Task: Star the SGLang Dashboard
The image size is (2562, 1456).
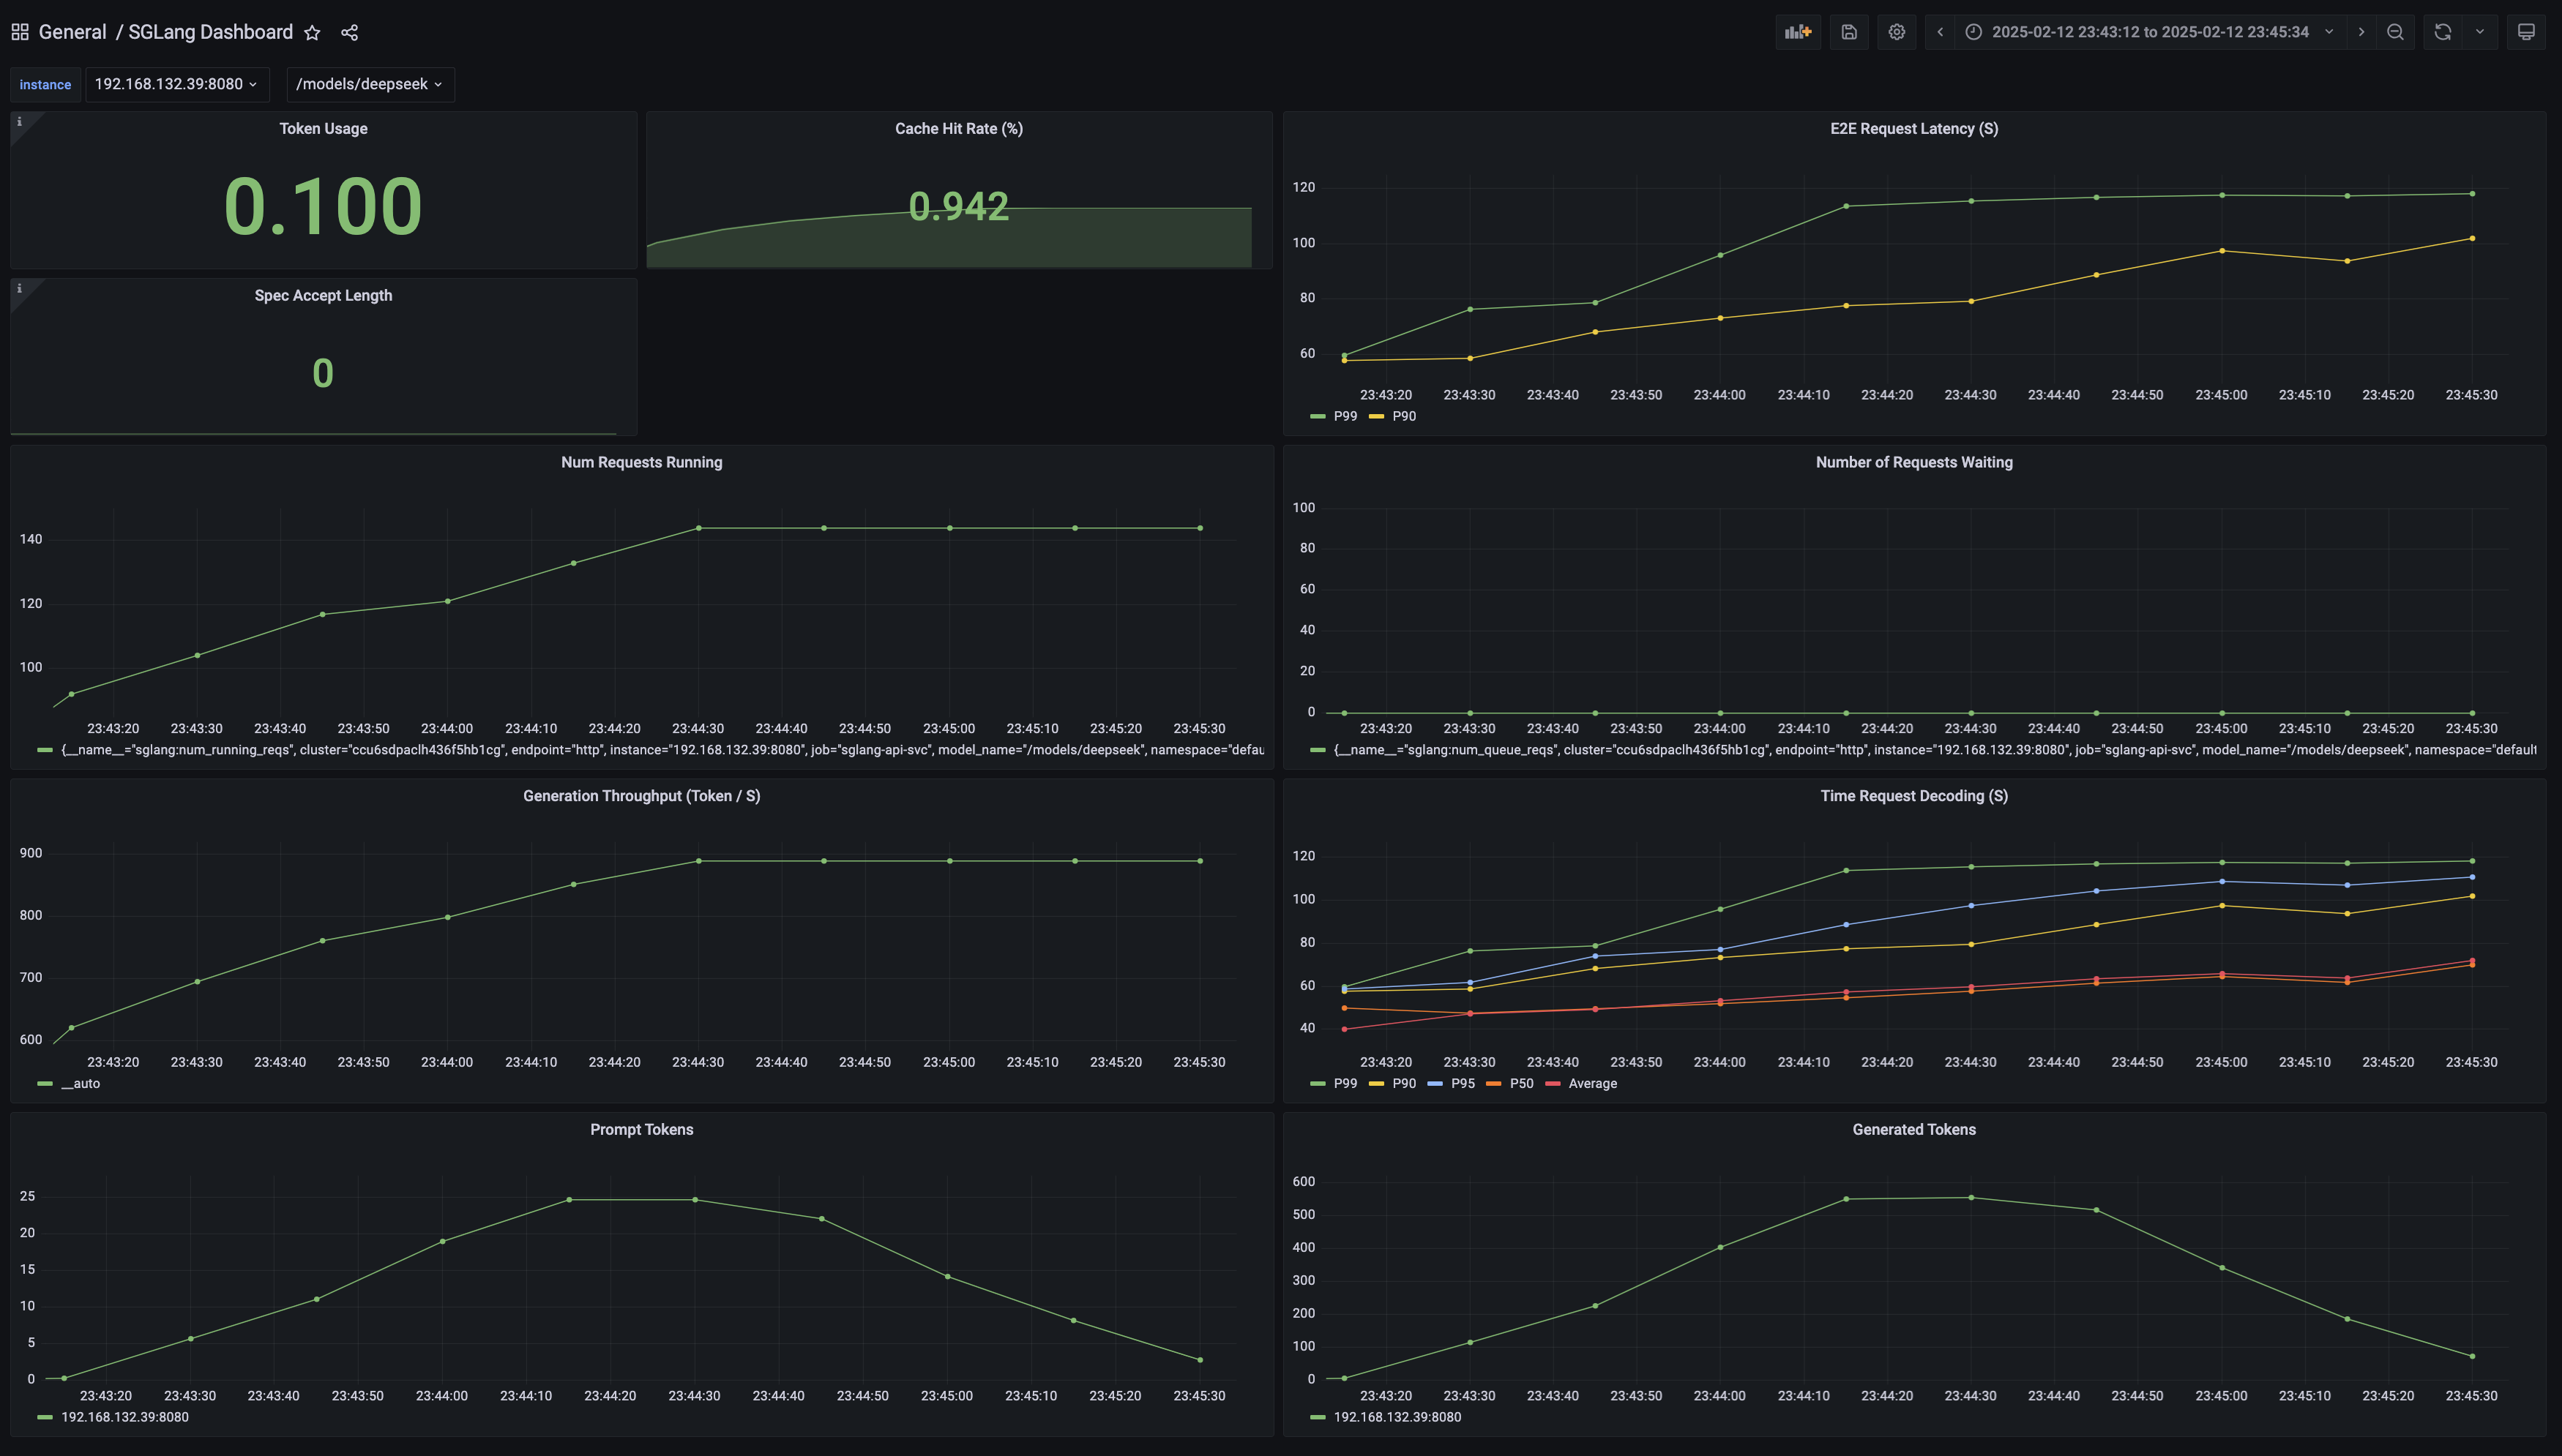Action: point(312,33)
